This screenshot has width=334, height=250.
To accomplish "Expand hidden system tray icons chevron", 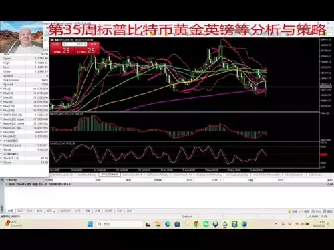I will point(276,224).
